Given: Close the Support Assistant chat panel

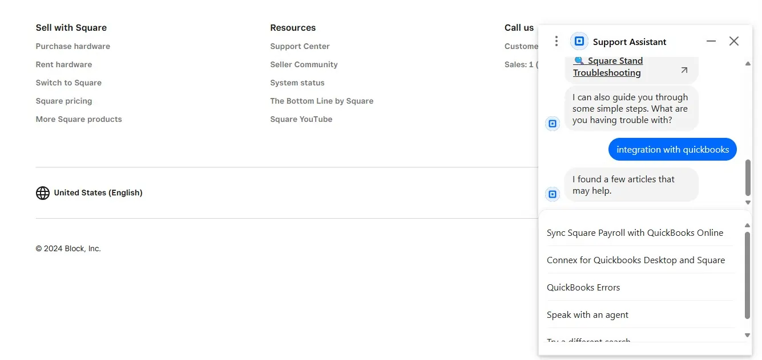Looking at the screenshot, I should [734, 41].
